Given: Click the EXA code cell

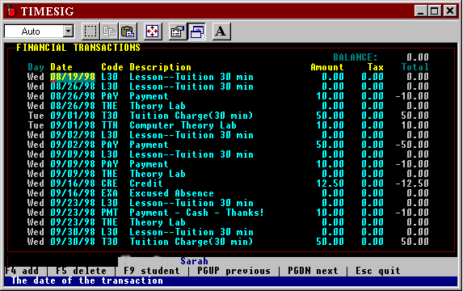Looking at the screenshot, I should click(x=110, y=193).
